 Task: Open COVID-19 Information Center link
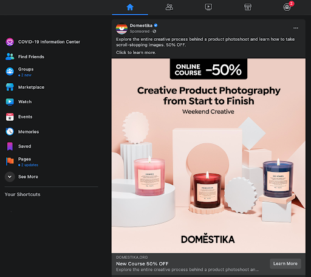(49, 42)
